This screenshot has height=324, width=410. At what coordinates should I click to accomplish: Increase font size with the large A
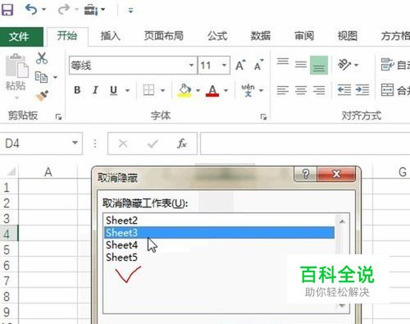240,65
